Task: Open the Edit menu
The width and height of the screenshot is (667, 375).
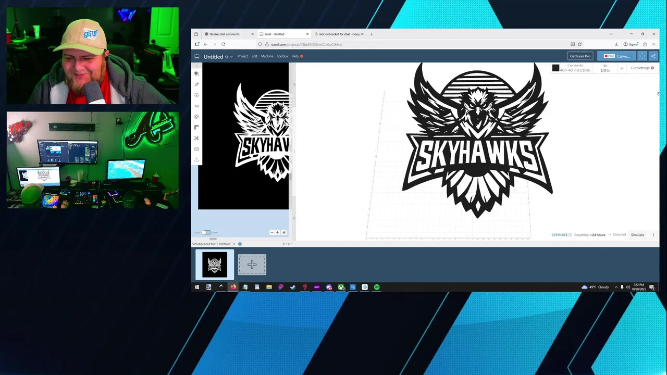Action: coord(254,56)
